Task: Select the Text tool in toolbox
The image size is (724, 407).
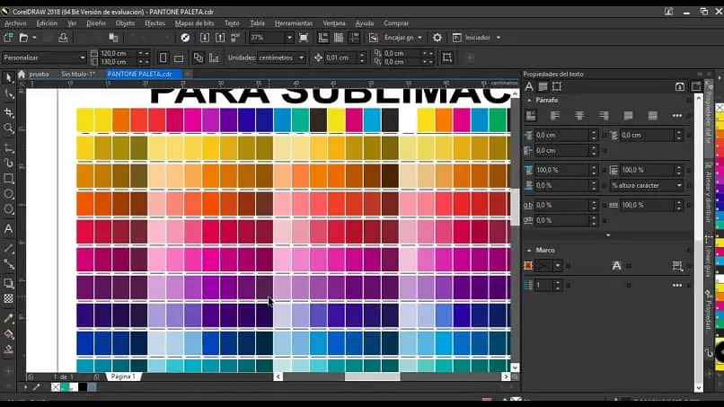Action: pos(9,228)
